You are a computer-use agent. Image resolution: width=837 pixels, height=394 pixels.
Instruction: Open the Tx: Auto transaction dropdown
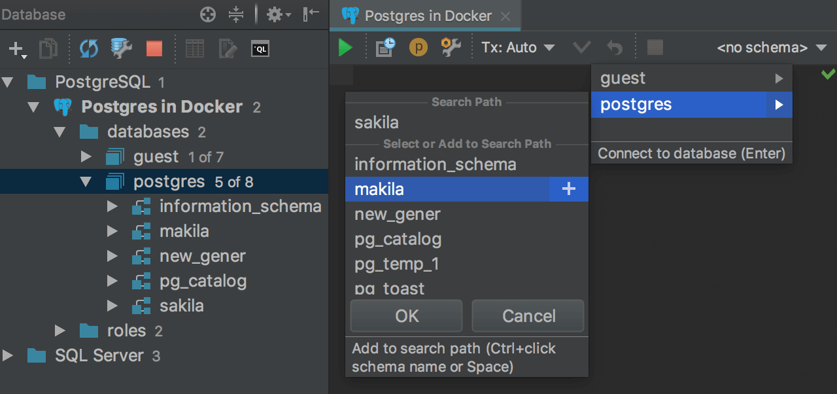(518, 47)
